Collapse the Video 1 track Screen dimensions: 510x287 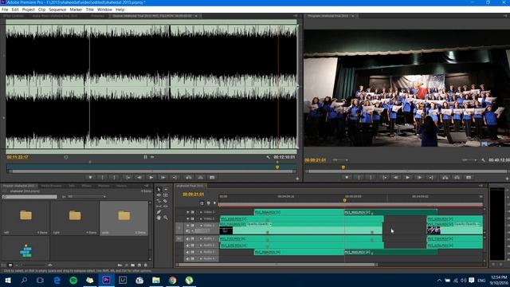click(x=201, y=226)
